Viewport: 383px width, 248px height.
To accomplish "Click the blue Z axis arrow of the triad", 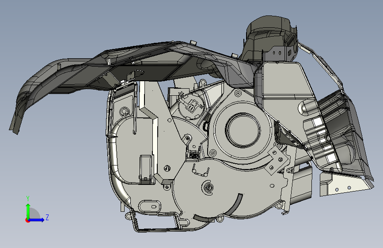I will [x=37, y=220].
